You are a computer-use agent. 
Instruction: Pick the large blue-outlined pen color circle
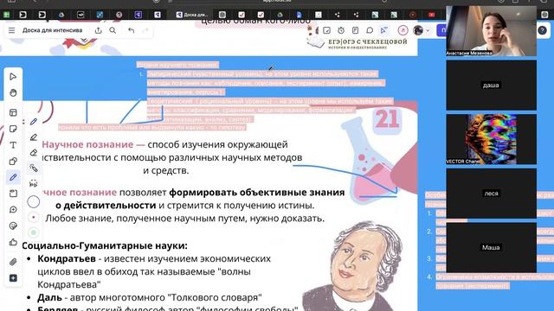(x=34, y=202)
